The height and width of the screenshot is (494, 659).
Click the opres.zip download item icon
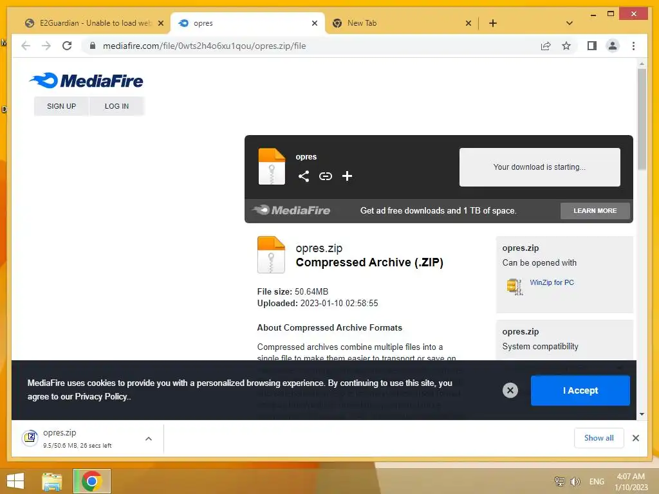click(x=30, y=438)
